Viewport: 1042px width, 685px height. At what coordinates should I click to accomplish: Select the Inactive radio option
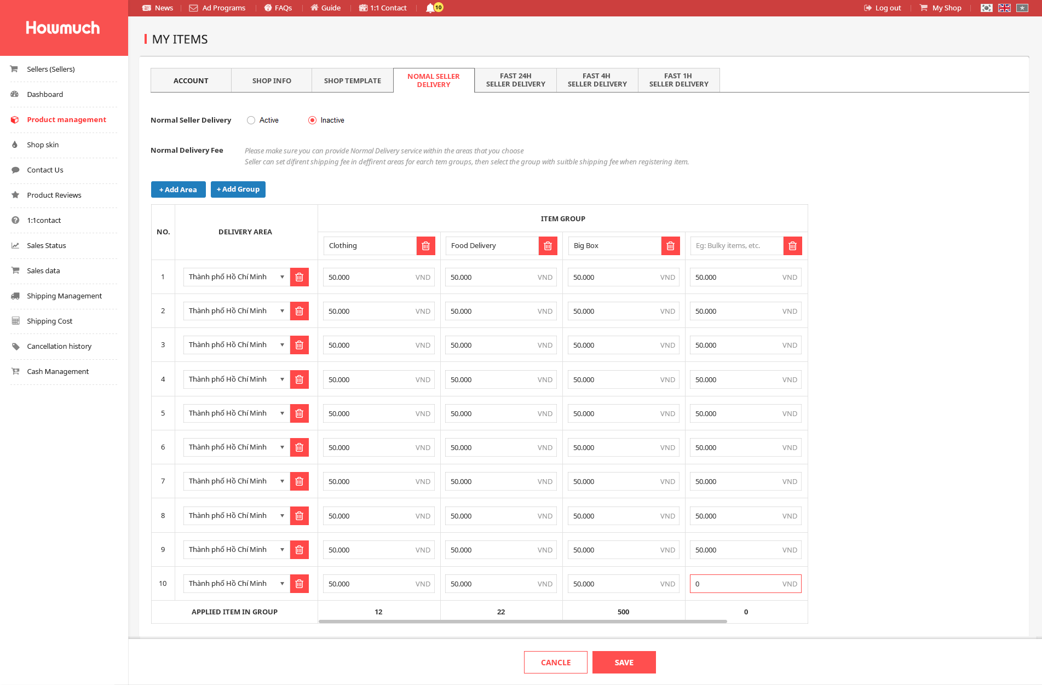tap(312, 120)
